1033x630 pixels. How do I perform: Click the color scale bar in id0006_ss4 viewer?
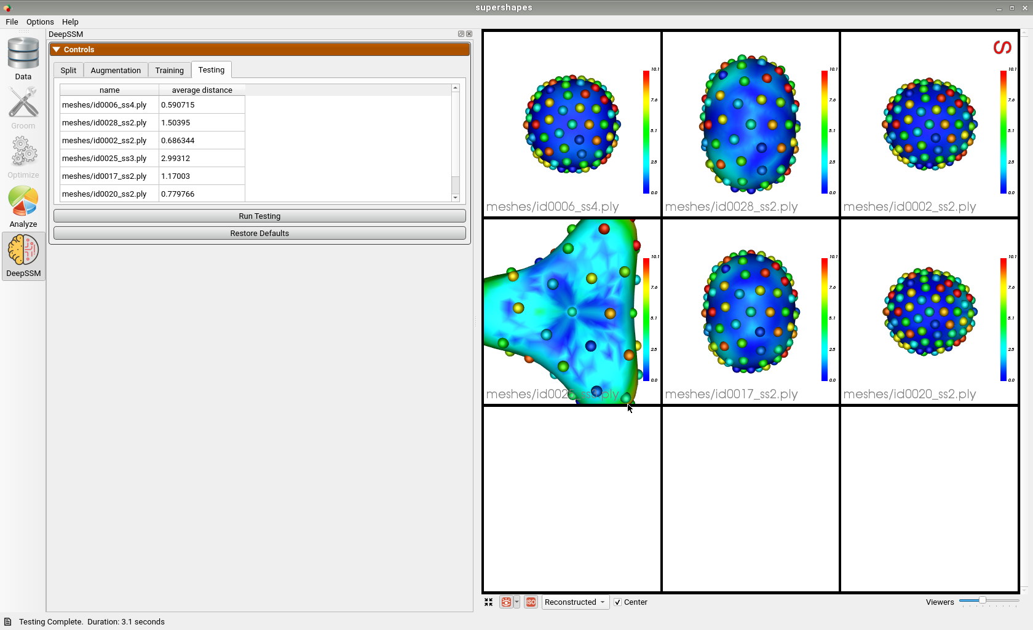(646, 132)
